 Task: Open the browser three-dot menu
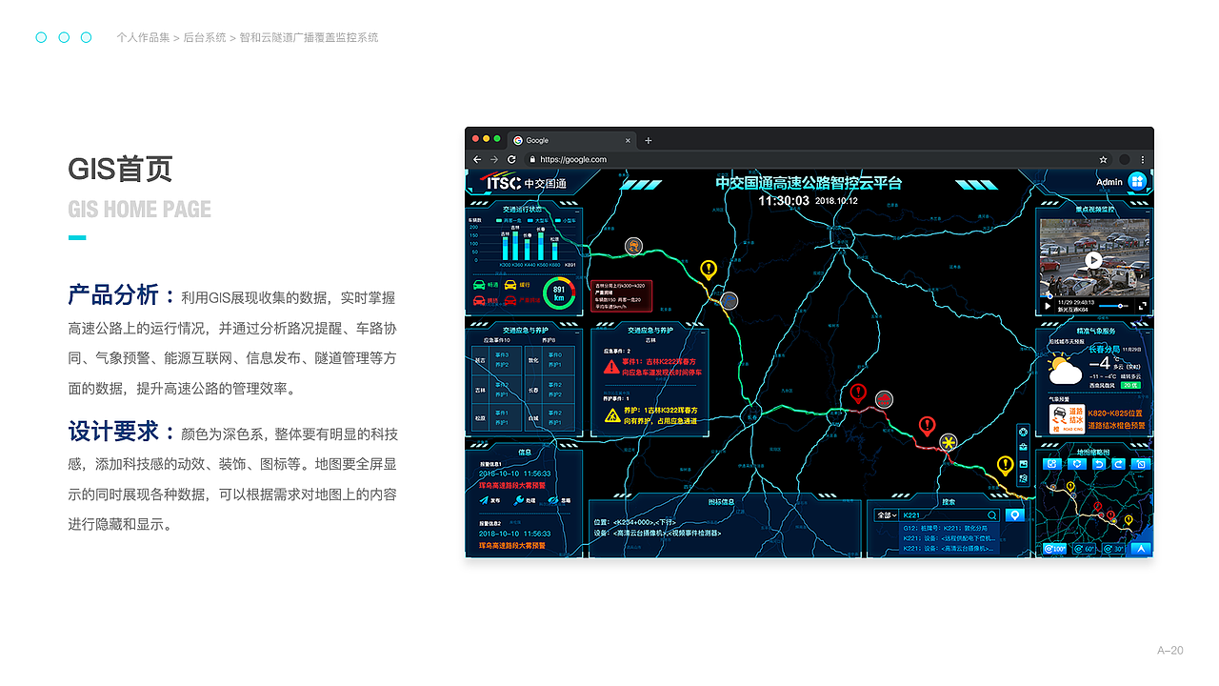coord(1143,159)
